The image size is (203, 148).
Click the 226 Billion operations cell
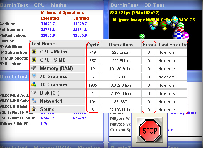pos(121,52)
